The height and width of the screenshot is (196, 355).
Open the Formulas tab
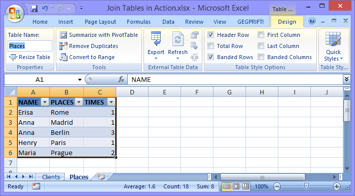pos(138,22)
